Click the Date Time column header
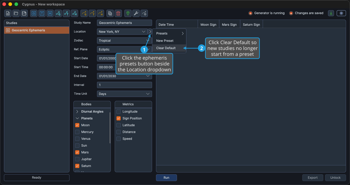This screenshot has width=350, height=185. click(x=177, y=25)
